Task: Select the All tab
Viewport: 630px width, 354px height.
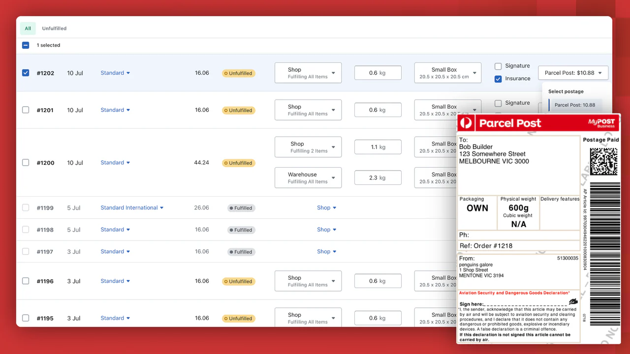Action: (28, 28)
